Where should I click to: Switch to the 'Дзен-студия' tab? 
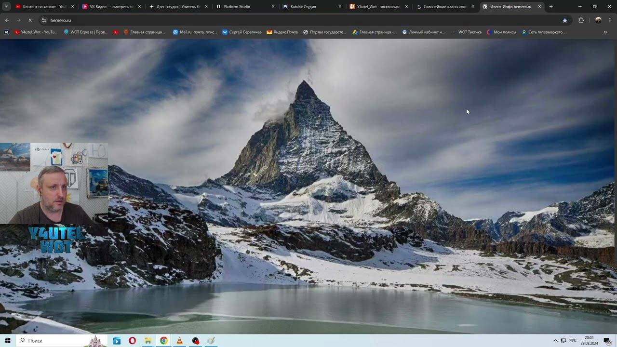click(x=177, y=7)
